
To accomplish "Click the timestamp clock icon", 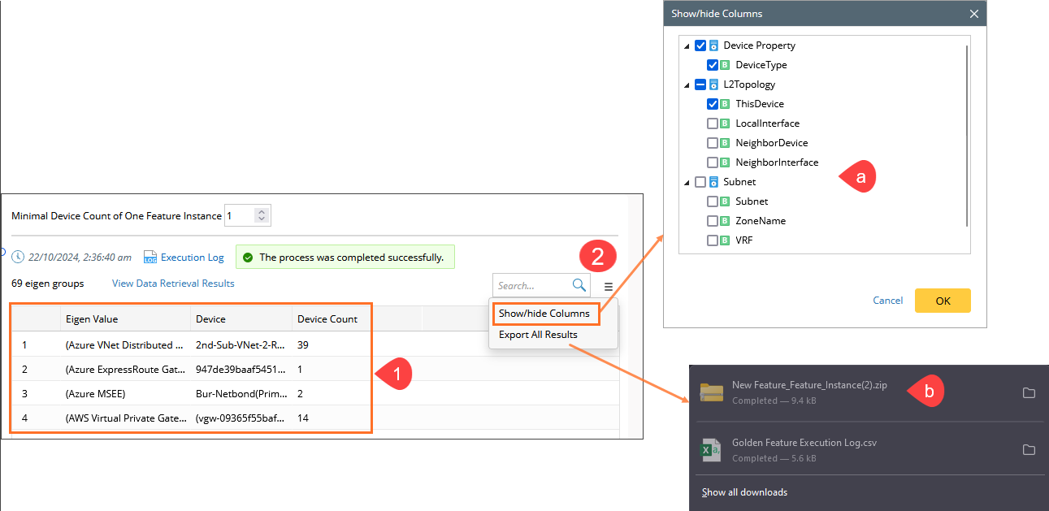I will (x=19, y=258).
